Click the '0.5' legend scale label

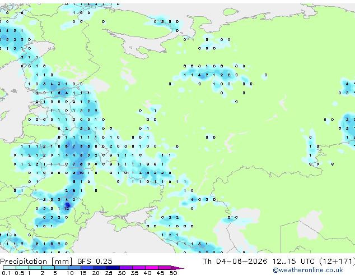(20, 273)
